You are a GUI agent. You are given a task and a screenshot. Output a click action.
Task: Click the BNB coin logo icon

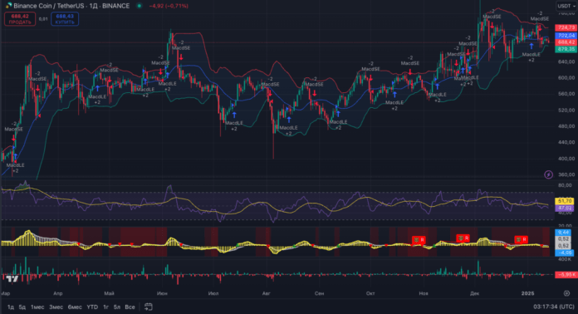click(8, 6)
